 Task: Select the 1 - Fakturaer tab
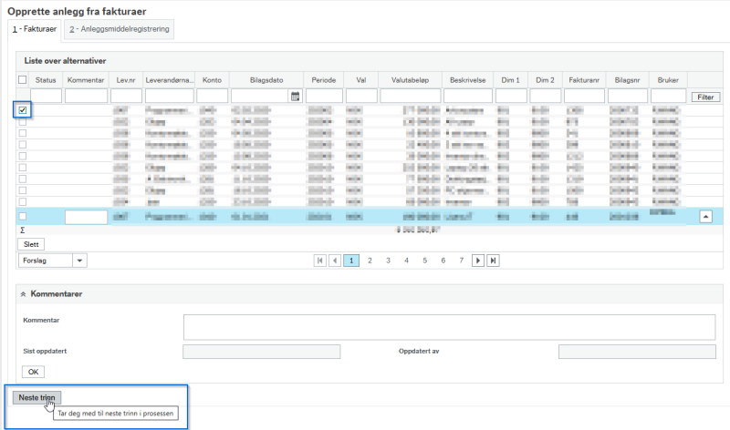pyautogui.click(x=34, y=29)
